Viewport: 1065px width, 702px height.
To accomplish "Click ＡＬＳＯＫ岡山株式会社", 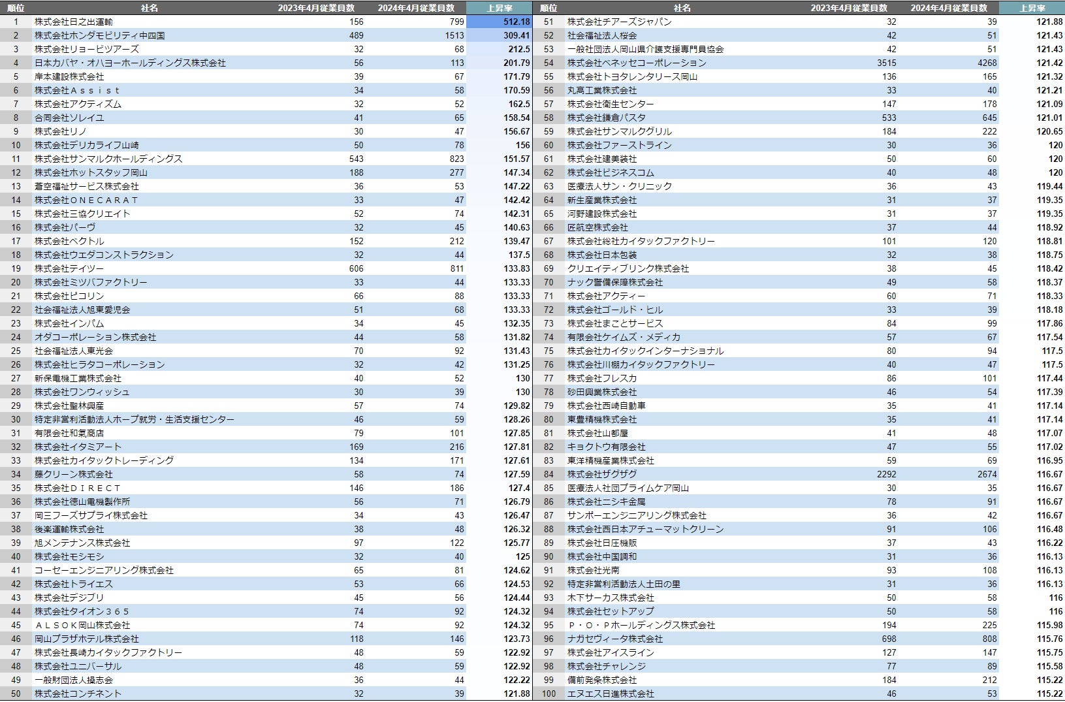I will pos(82,625).
